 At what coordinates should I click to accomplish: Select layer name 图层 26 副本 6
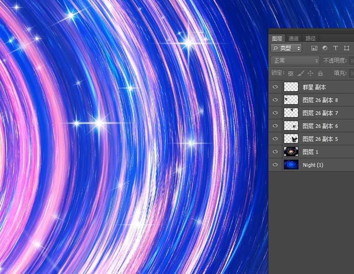point(320,126)
